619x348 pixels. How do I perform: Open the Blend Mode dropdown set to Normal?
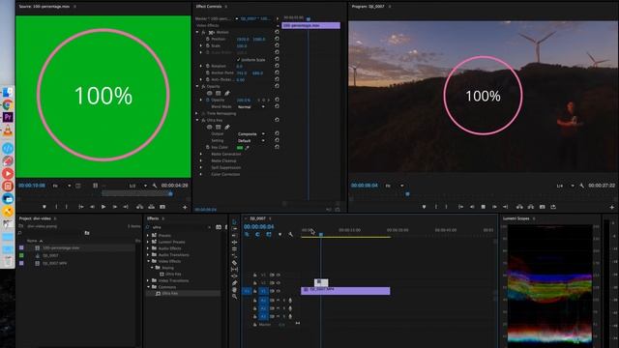pos(251,106)
